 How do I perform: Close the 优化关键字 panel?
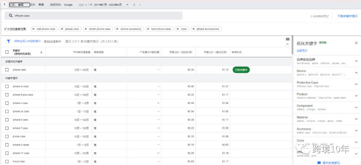pyautogui.click(x=356, y=43)
